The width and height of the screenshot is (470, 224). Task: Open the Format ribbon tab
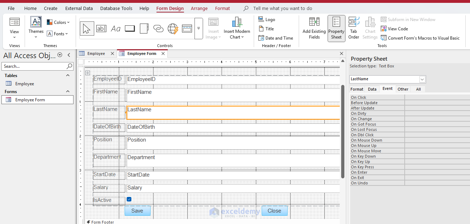[222, 8]
